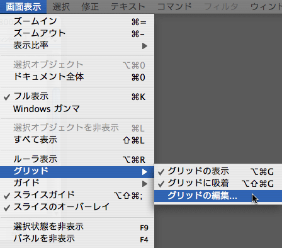The width and height of the screenshot is (282, 248).
Task: Toggle スライスのオーバーレイ checked item
Action: click(x=77, y=207)
